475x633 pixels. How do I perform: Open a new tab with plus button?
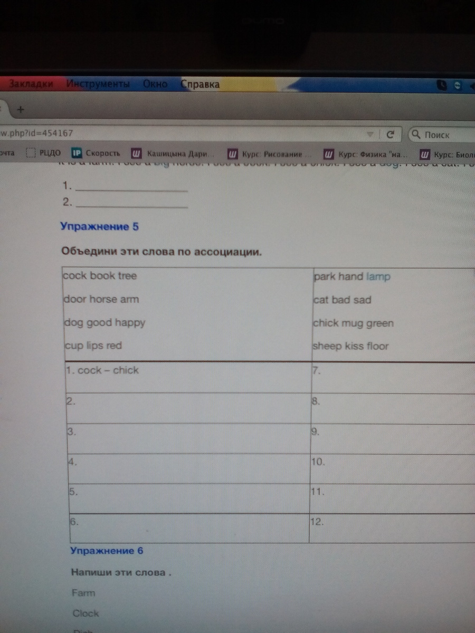pos(21,110)
